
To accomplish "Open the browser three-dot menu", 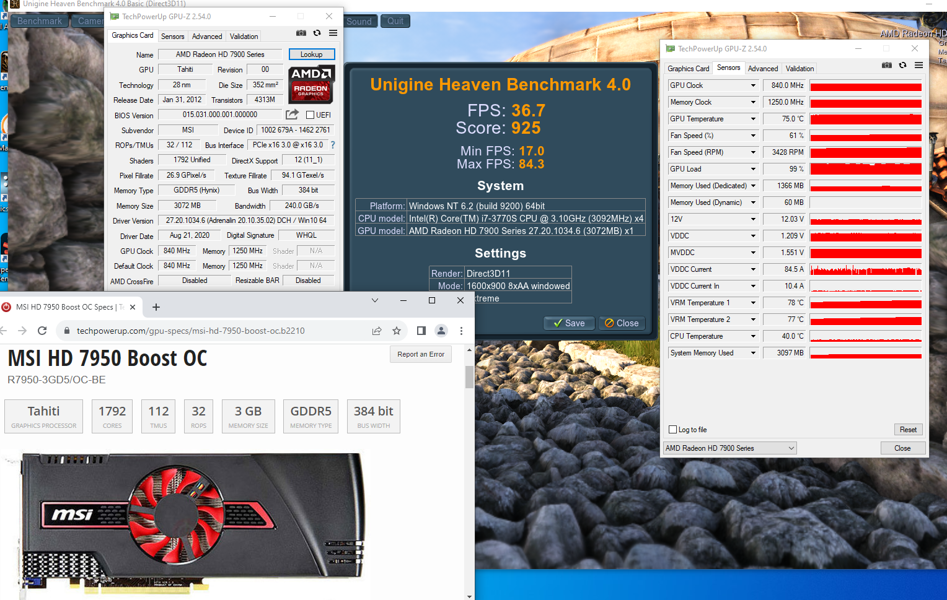I will coord(461,331).
